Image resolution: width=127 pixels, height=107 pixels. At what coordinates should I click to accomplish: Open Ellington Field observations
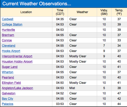(11, 83)
